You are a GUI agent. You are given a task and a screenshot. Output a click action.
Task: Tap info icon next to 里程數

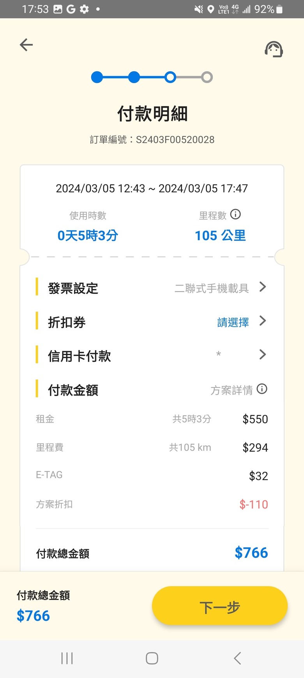[x=235, y=214]
